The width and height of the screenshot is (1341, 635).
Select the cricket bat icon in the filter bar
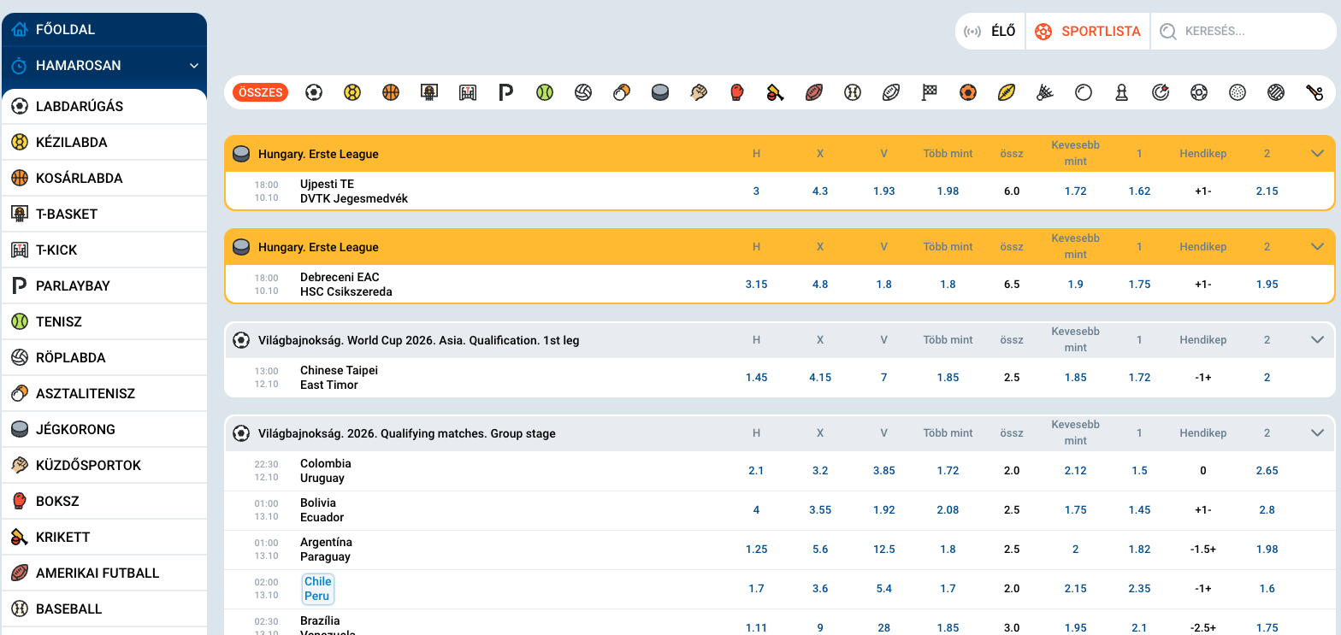pos(776,92)
